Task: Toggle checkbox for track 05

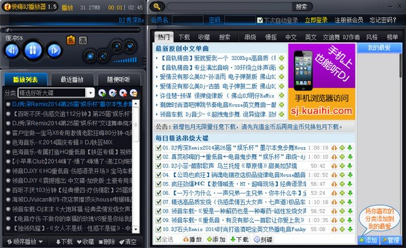Action: (x=158, y=184)
